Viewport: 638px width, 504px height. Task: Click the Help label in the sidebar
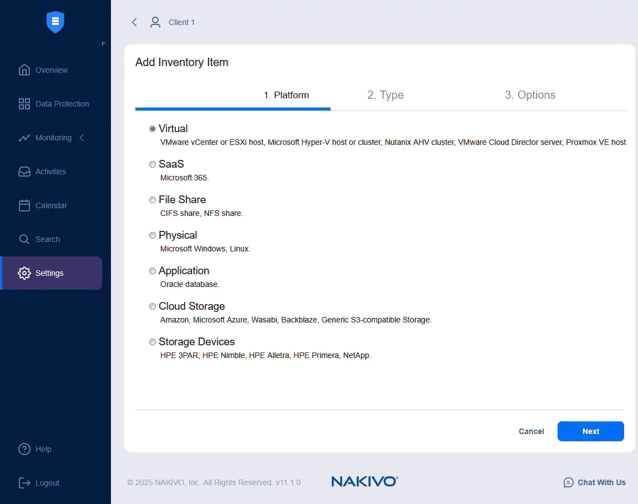click(43, 449)
